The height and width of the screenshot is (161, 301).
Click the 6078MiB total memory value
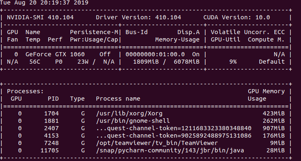(187, 62)
